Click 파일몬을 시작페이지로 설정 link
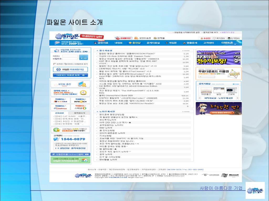This screenshot has height=201, width=269. coord(186,32)
